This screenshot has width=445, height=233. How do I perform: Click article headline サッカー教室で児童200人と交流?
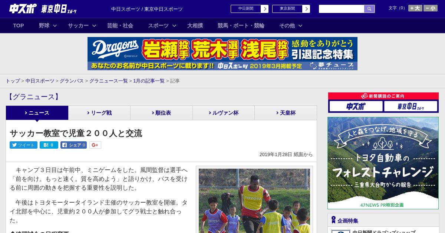(x=76, y=133)
